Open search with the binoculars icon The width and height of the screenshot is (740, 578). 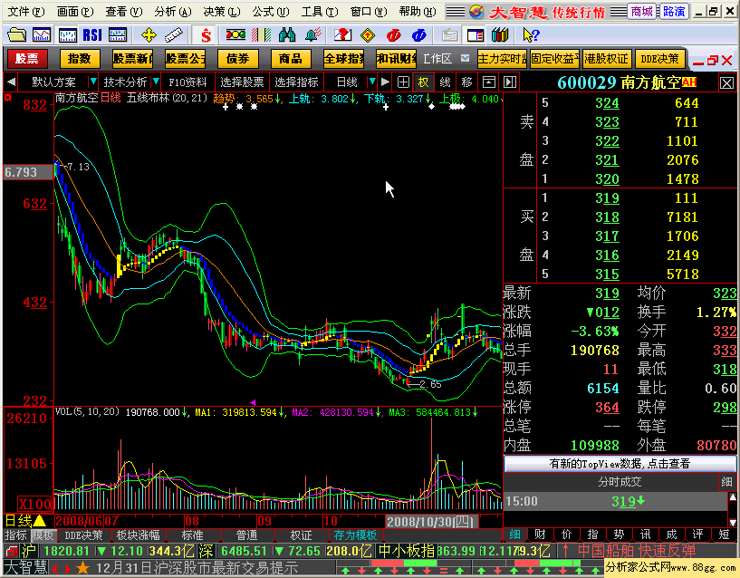coord(287,34)
